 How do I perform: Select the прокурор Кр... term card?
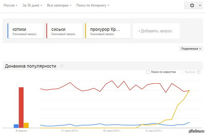pos(108,31)
